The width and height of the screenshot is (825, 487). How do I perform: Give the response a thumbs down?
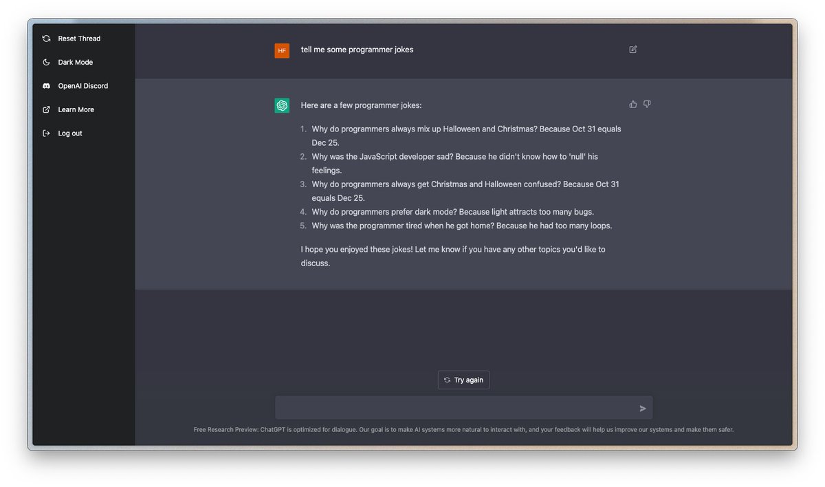[x=647, y=105]
